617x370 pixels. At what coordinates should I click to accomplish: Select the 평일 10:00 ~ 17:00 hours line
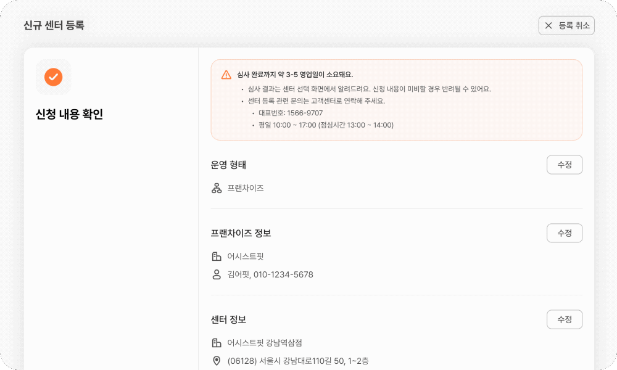point(326,125)
